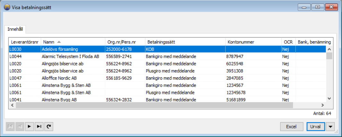Click the Org.nr/Pers.nr column header
This screenshot has height=137, width=342.
tap(125, 42)
